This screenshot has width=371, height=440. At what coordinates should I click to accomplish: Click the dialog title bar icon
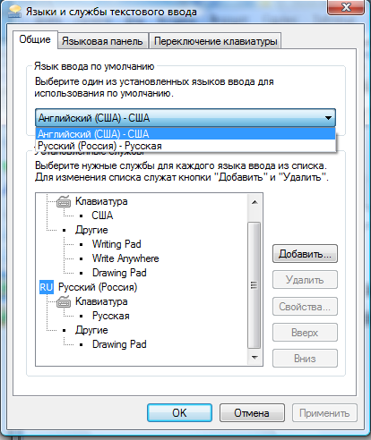(15, 12)
